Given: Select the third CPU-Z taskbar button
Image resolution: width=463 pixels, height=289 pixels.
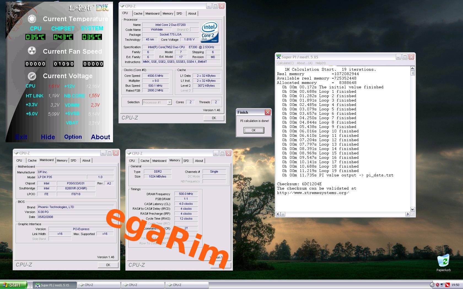Looking at the screenshot, I should (x=187, y=285).
